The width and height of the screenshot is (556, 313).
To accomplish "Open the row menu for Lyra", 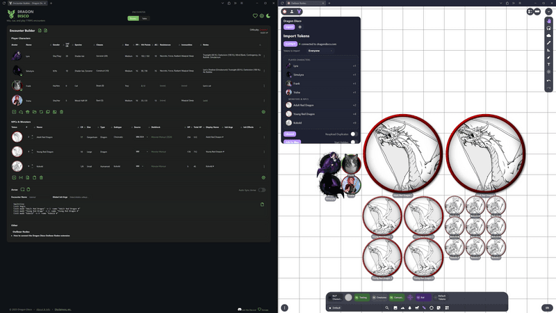I will tap(264, 56).
